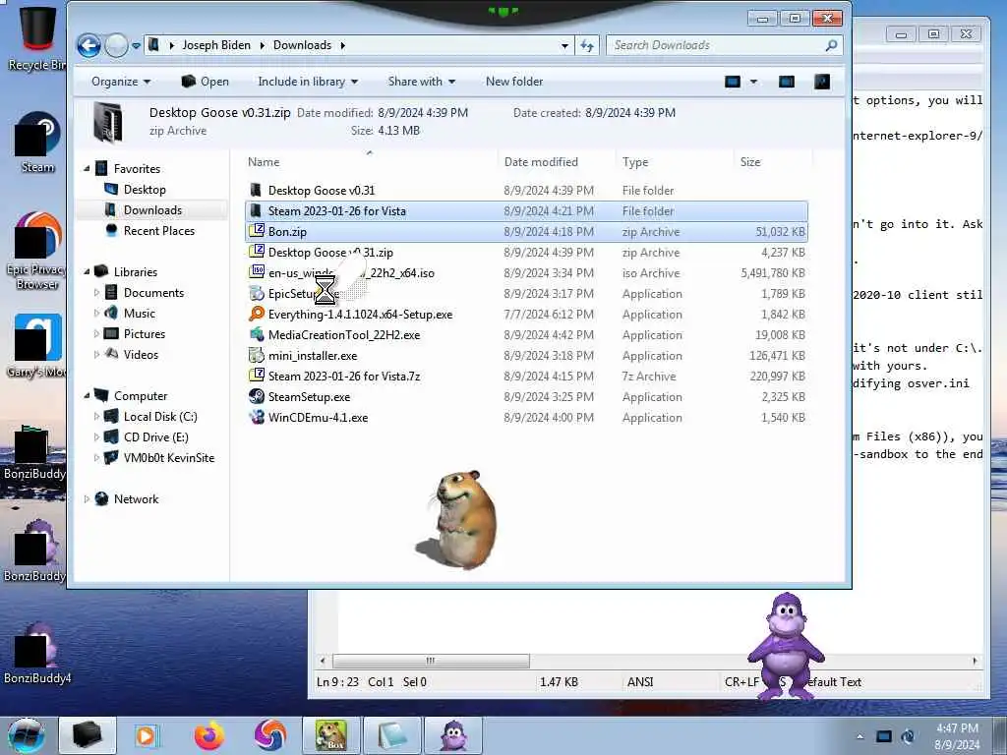Open view options dropdown arrow
The image size is (1007, 755).
tap(753, 82)
